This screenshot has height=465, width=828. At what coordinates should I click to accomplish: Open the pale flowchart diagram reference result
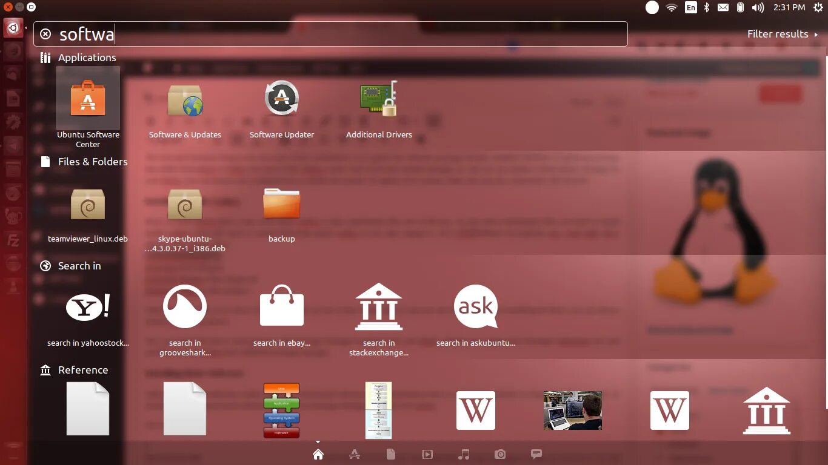coord(379,410)
